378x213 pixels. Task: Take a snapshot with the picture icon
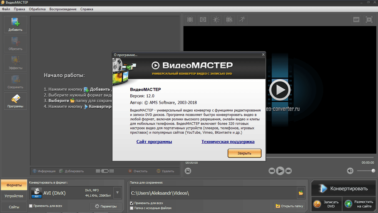tap(188, 171)
